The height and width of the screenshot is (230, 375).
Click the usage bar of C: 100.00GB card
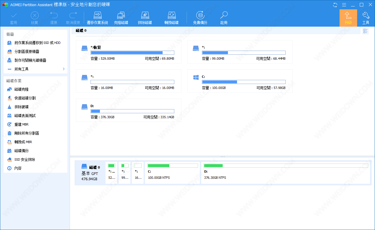point(244,82)
